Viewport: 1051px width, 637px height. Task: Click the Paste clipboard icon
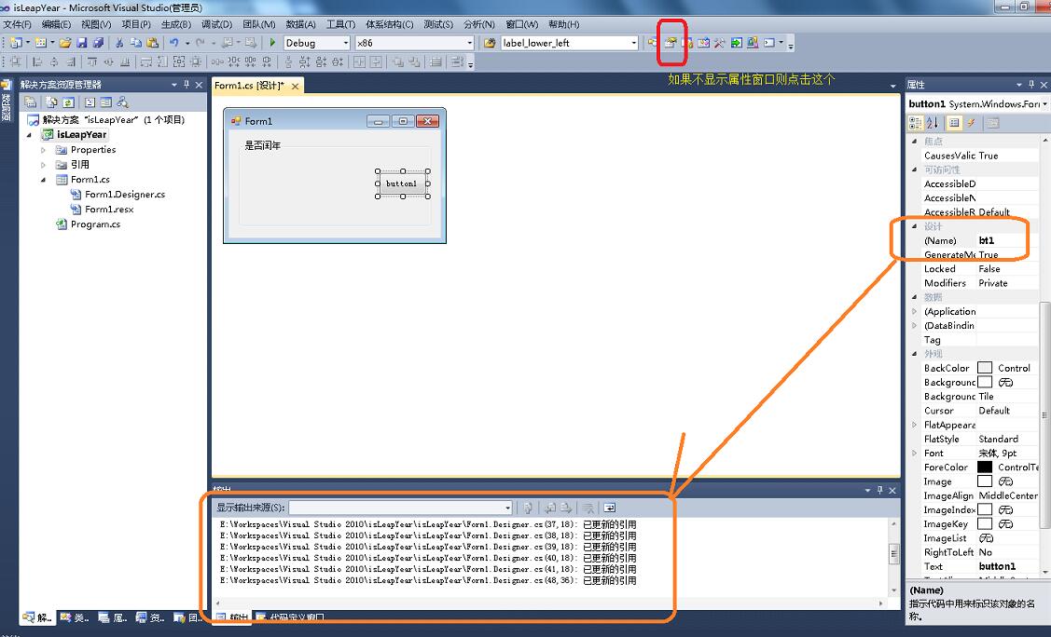[x=152, y=43]
